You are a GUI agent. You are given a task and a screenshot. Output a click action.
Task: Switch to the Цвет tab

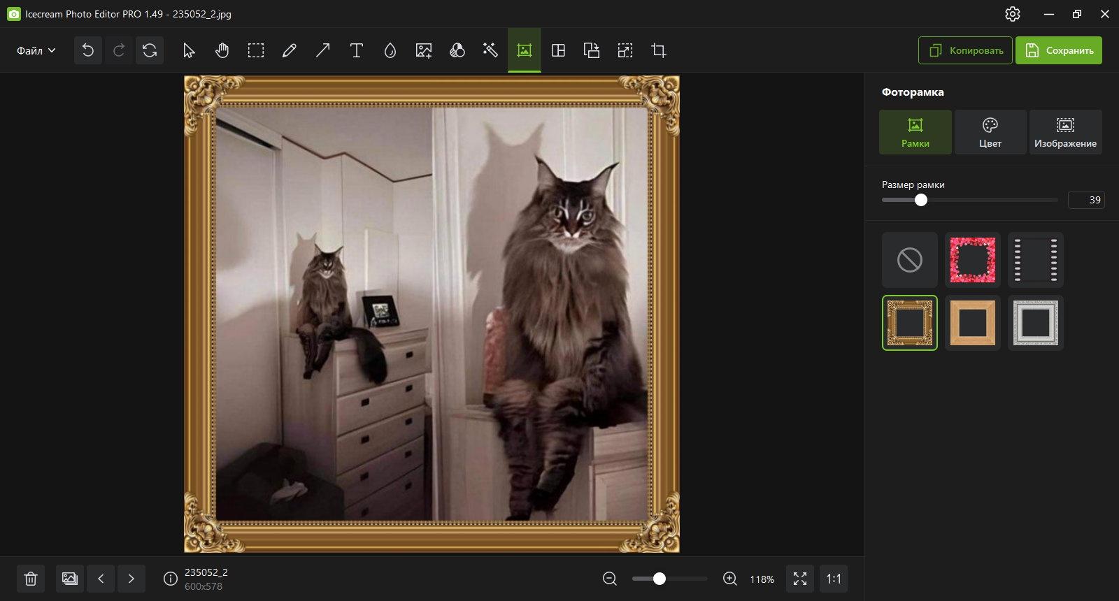pos(990,132)
